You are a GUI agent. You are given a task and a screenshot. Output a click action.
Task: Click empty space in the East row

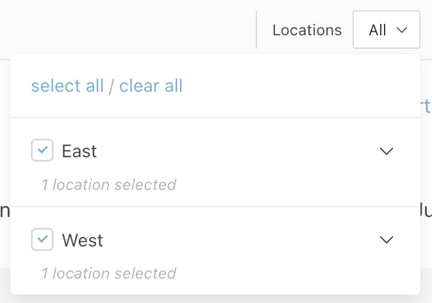tap(237, 151)
